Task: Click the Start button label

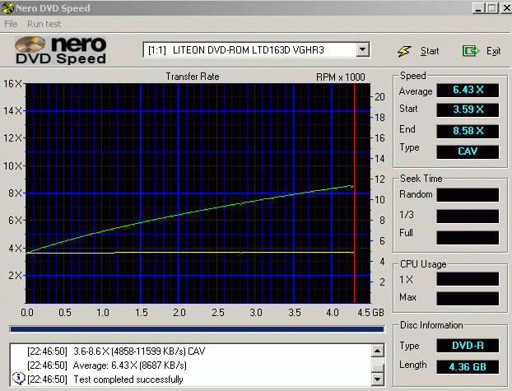Action: [430, 51]
